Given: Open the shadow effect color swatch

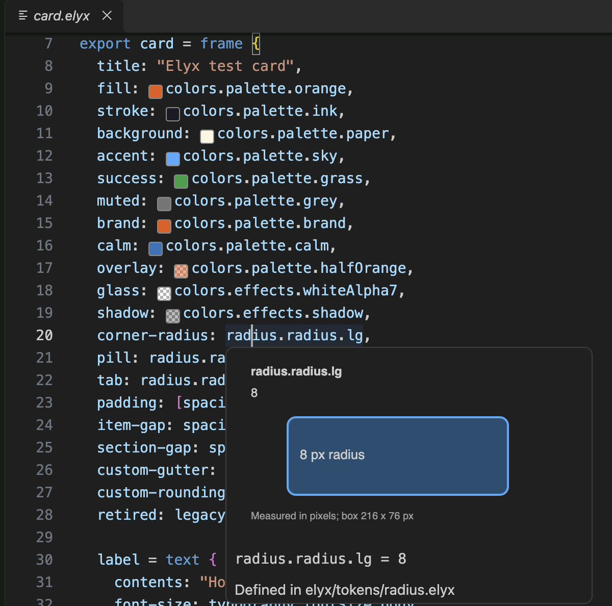Looking at the screenshot, I should (x=173, y=316).
